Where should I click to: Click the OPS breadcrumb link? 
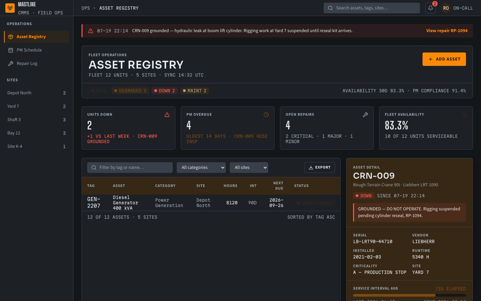86,8
